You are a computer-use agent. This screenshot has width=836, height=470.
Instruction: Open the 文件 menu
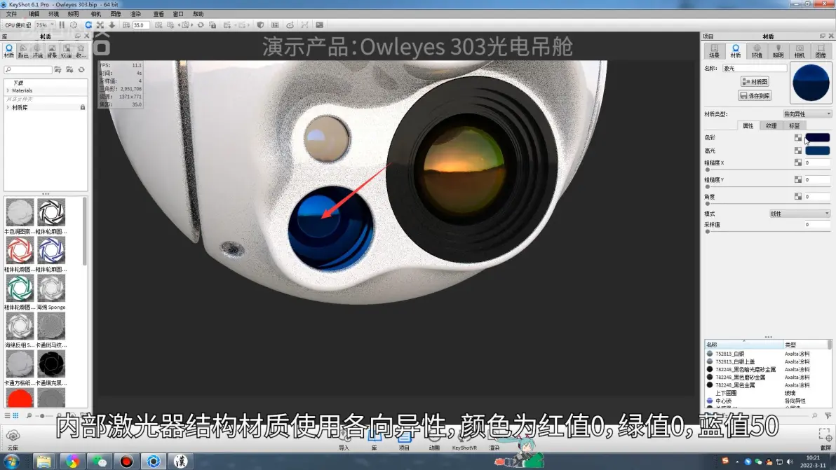tap(11, 14)
